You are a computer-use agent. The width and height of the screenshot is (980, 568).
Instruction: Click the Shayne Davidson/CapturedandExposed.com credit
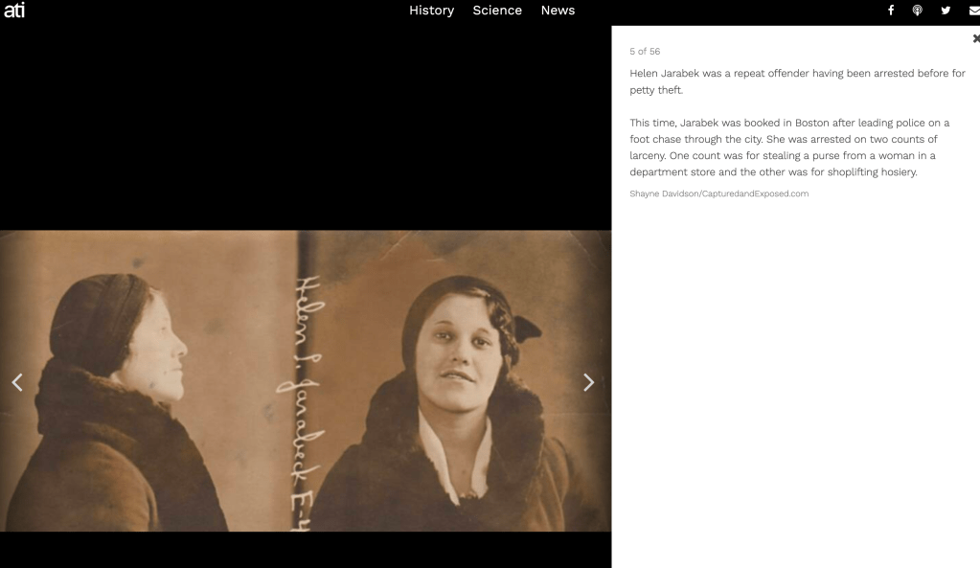[718, 193]
